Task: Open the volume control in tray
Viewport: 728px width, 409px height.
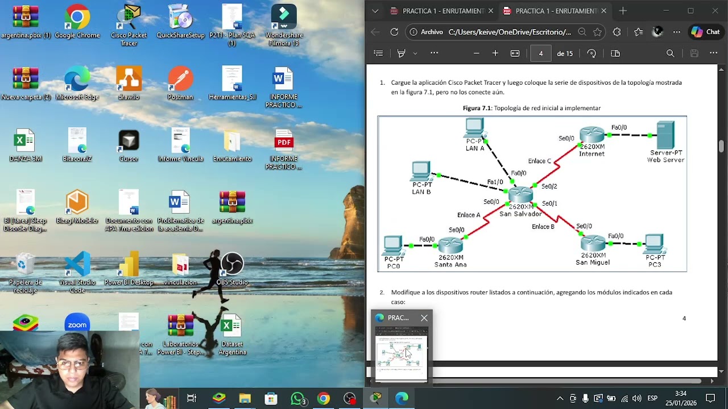Action: tap(637, 399)
